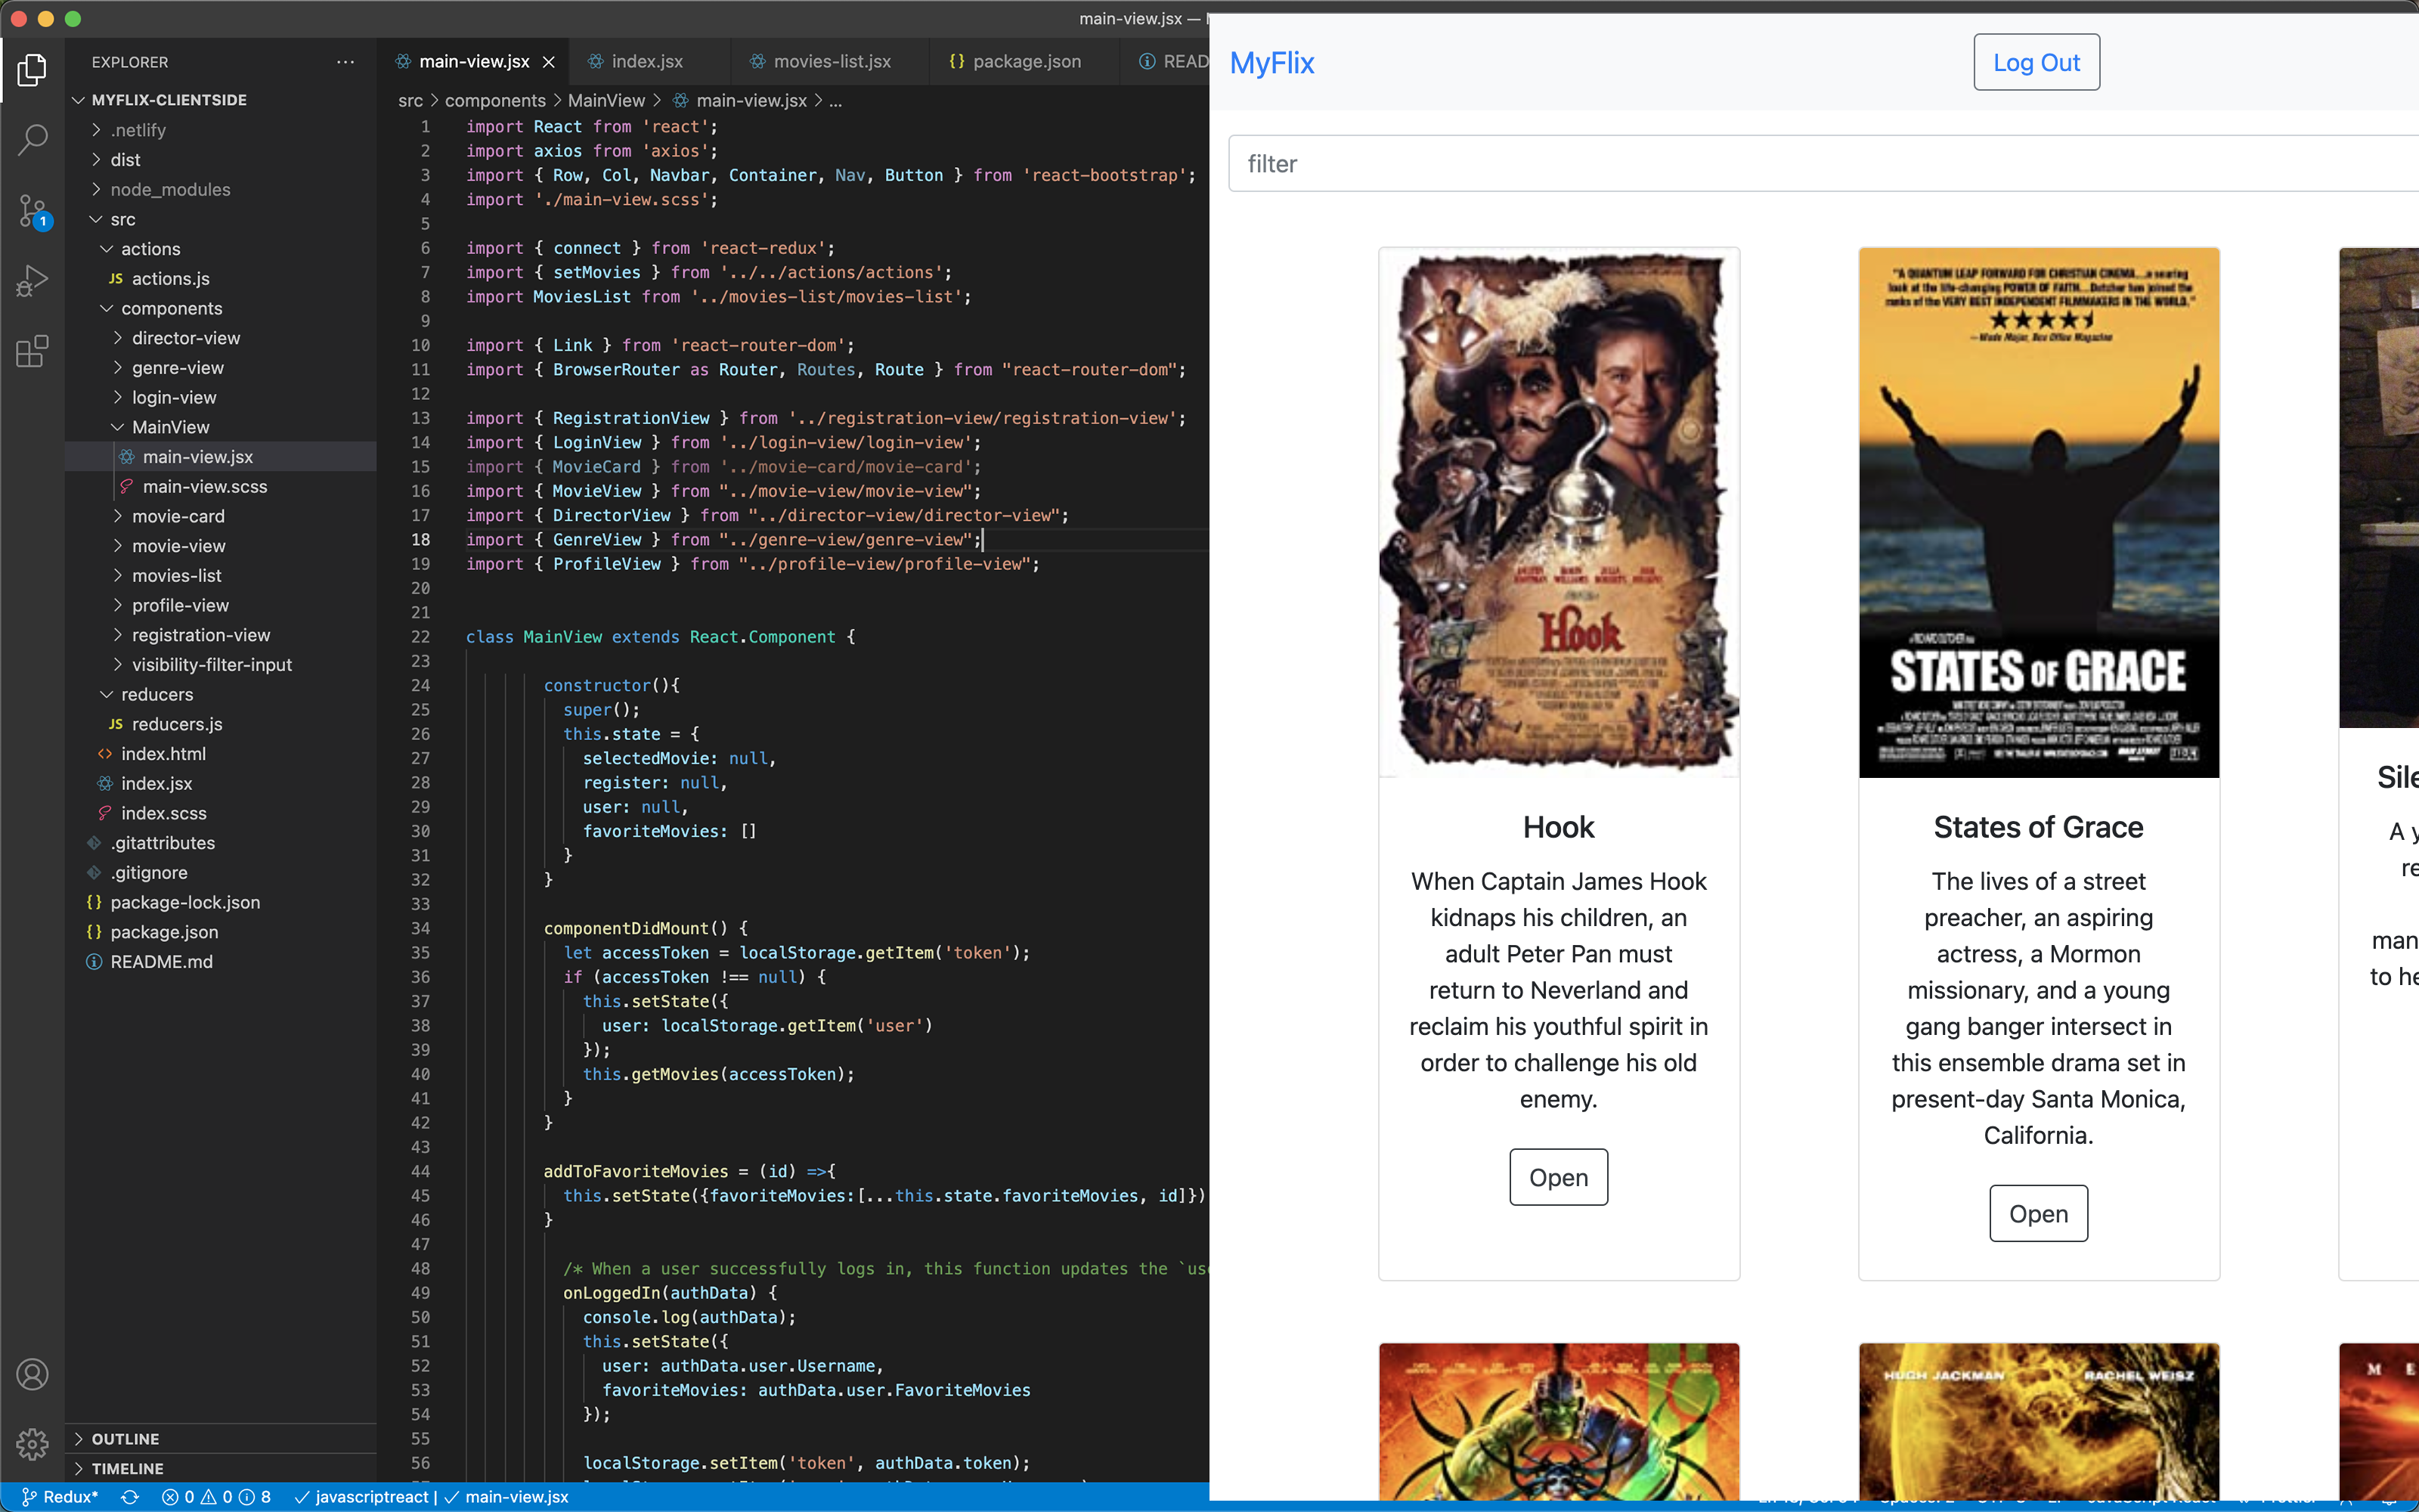Click the components breadcrumb segment

[x=496, y=101]
